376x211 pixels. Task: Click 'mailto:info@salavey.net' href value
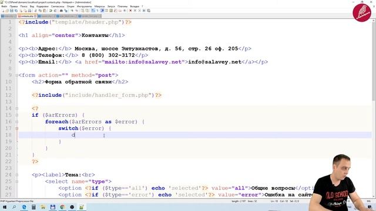pos(143,62)
